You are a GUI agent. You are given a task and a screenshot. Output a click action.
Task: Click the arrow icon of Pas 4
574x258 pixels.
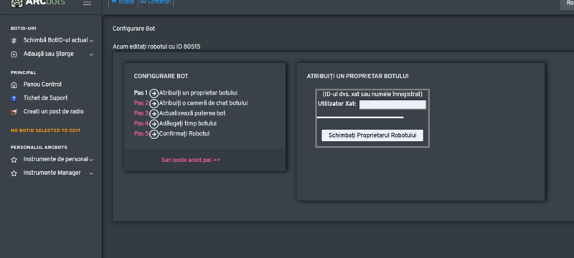pos(154,124)
